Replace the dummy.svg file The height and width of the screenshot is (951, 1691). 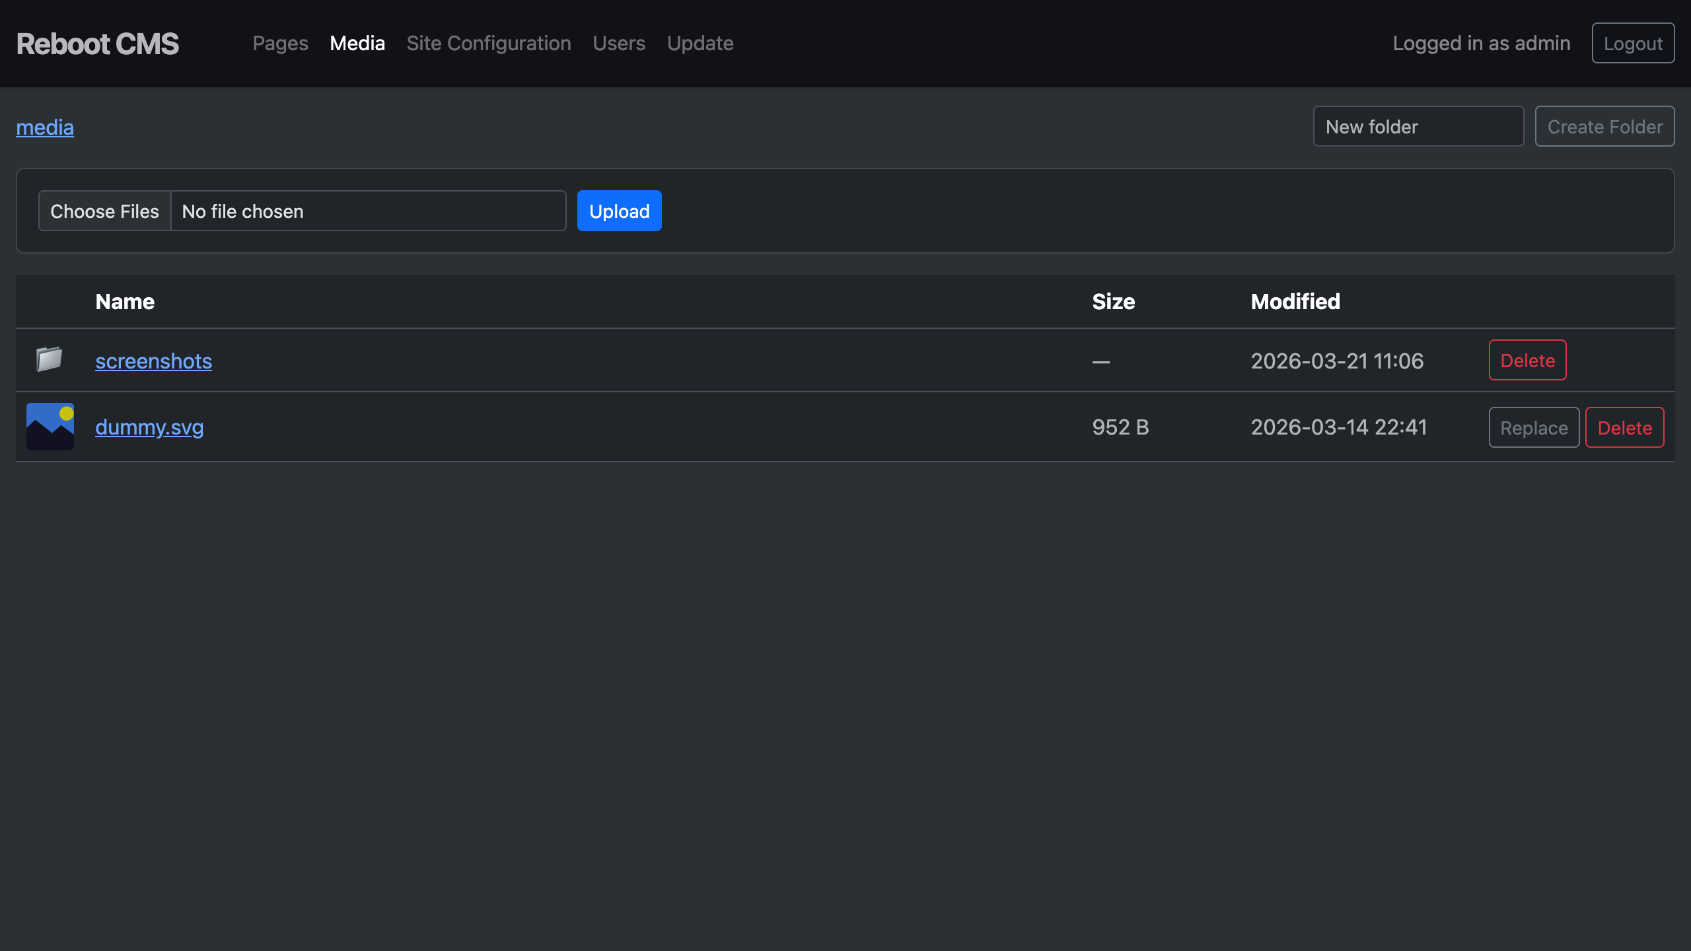[1534, 428]
